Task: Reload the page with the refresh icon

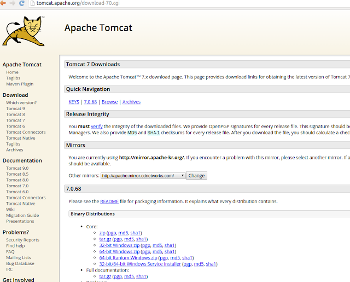Action: click(22, 4)
